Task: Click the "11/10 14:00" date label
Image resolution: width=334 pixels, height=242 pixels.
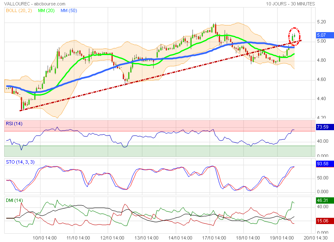Action: click(x=78, y=238)
